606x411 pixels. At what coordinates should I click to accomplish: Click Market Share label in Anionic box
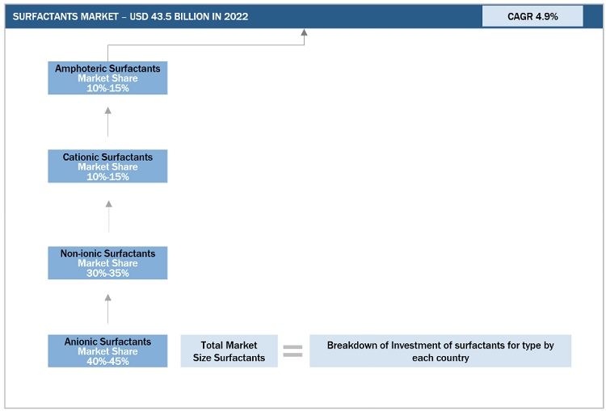tap(107, 351)
